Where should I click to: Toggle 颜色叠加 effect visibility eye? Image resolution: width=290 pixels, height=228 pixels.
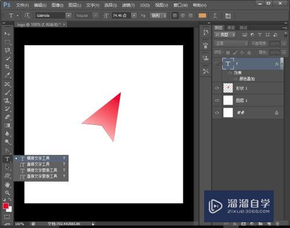pyautogui.click(x=235, y=79)
